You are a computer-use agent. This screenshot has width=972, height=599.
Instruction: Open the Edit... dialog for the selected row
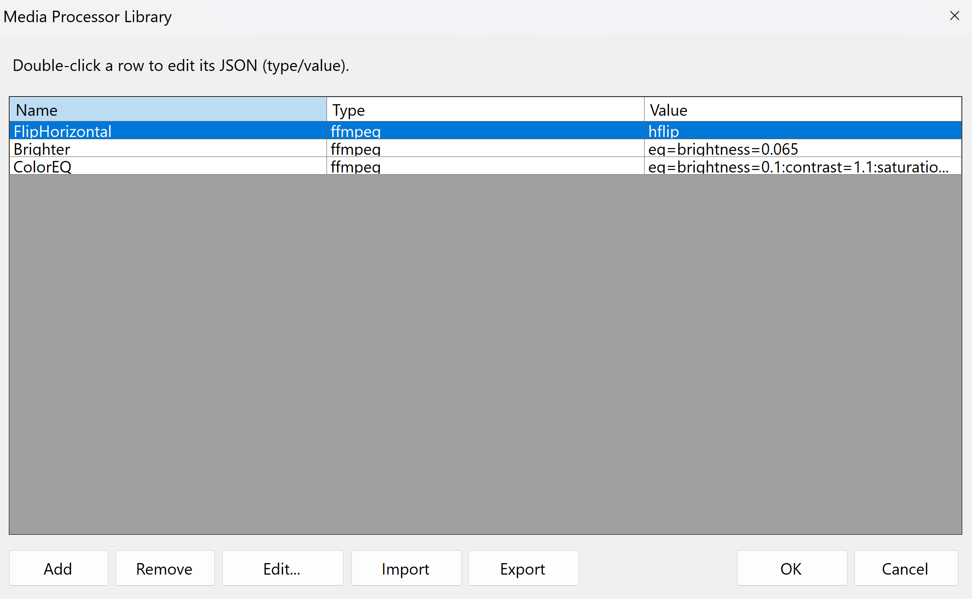tap(282, 568)
